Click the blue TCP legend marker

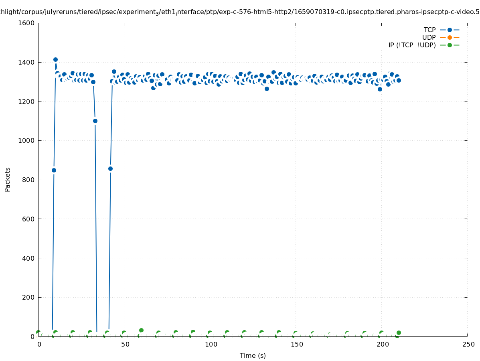(450, 30)
